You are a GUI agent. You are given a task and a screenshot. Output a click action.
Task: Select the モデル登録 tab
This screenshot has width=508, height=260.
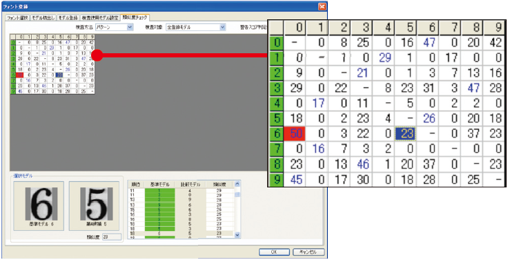pos(68,18)
